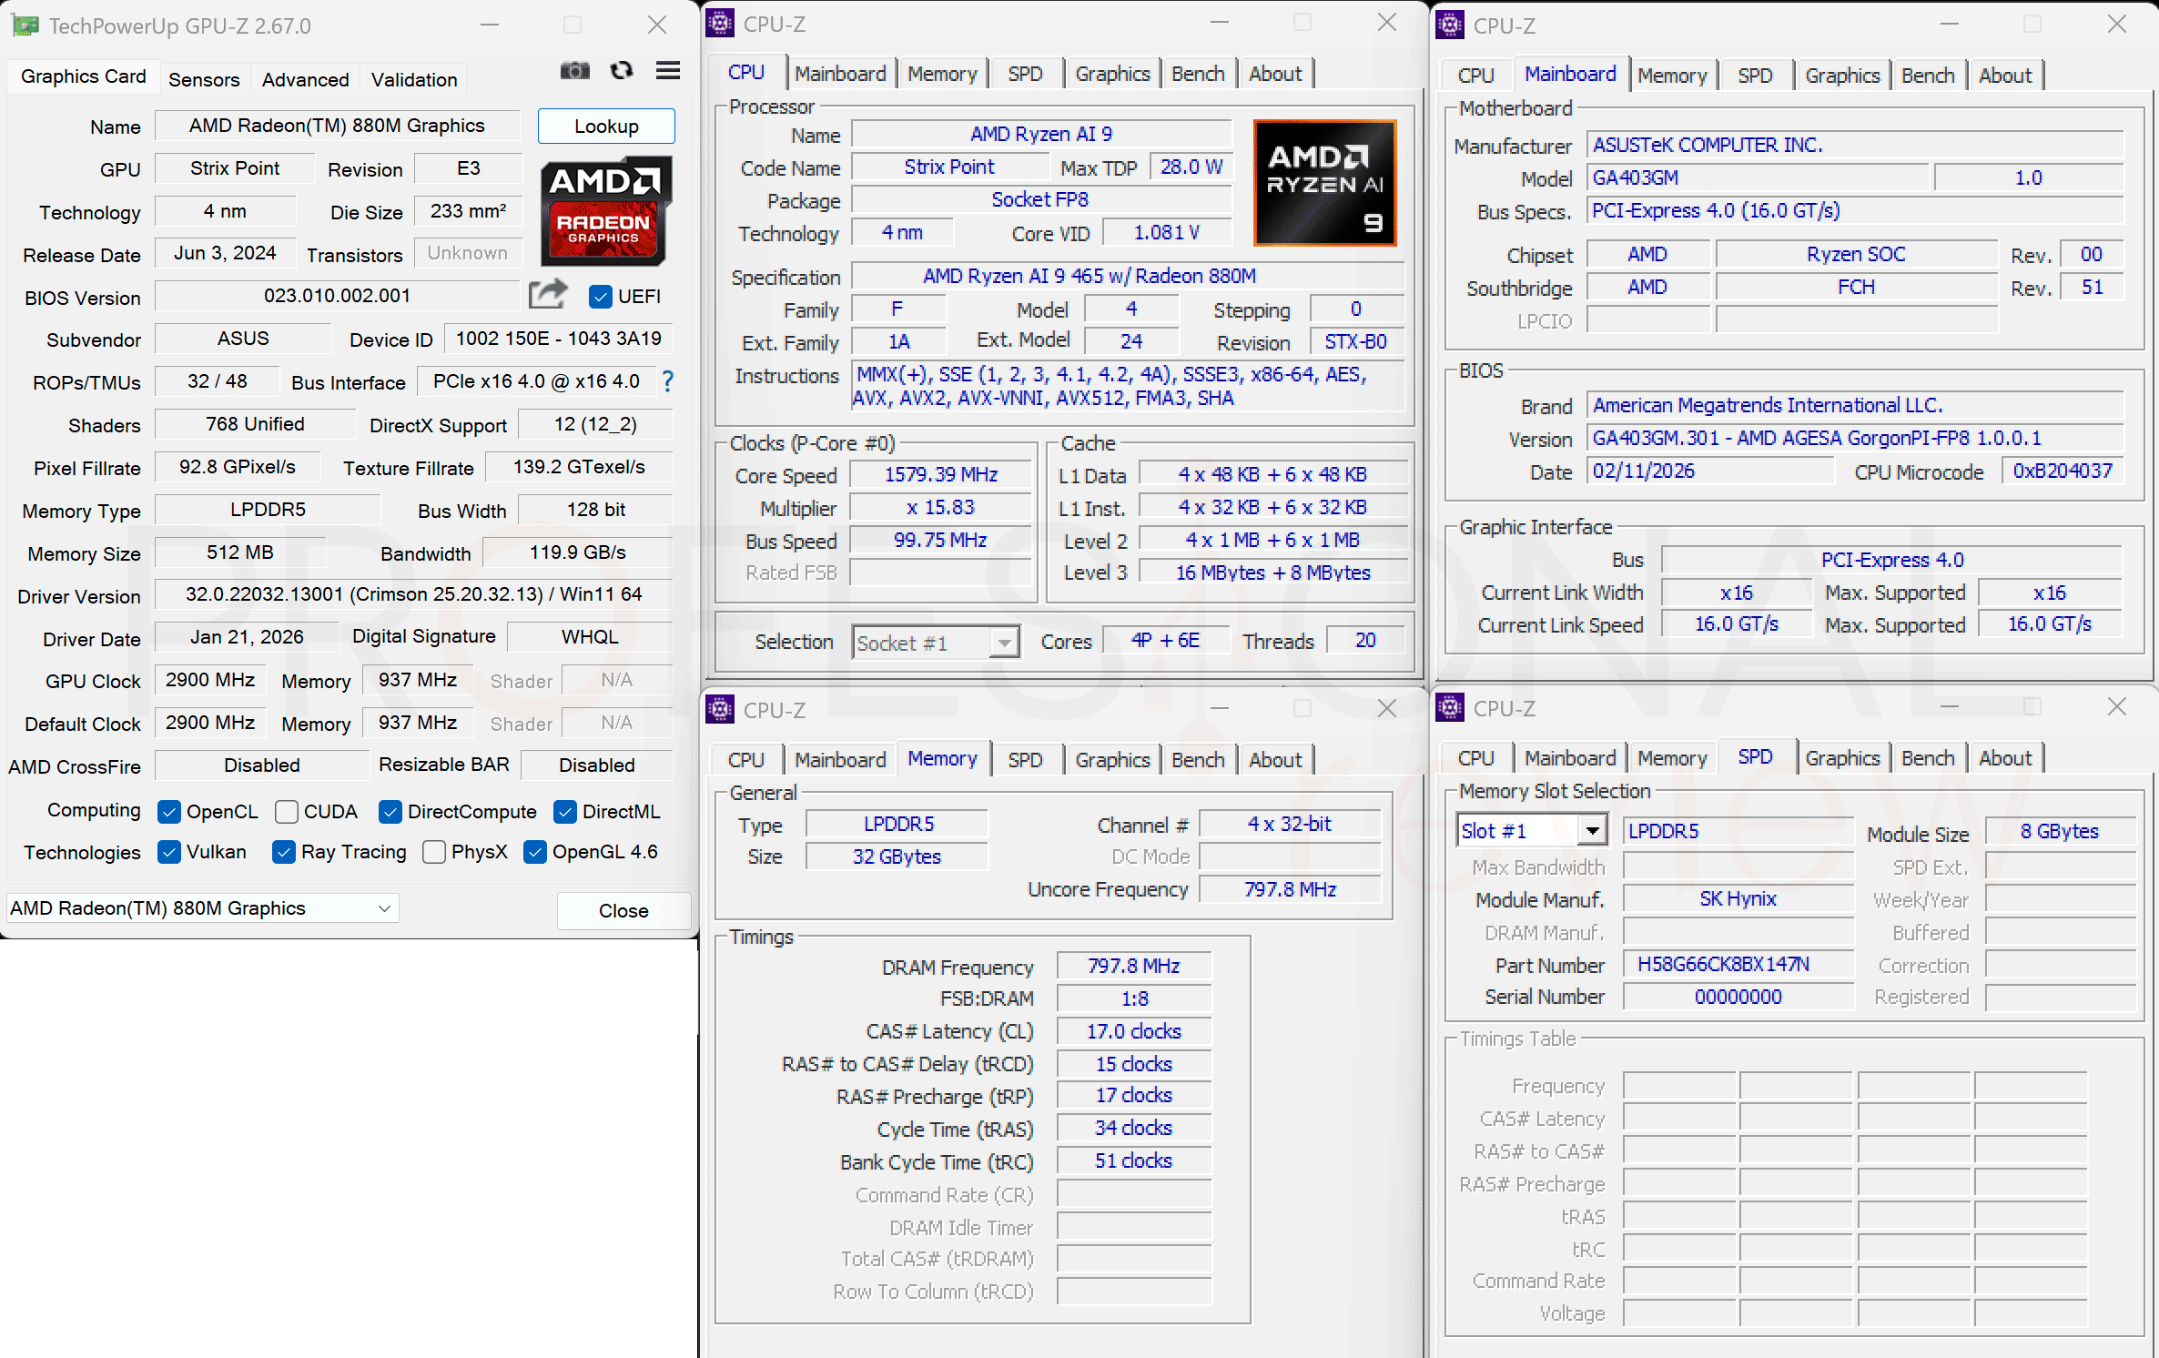
Task: Refresh GPU-Z readings with refresh icon
Action: point(622,71)
